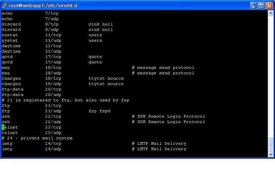Close the root@webapp1 terminal window
This screenshot has width=275, height=178.
click(x=269, y=6)
